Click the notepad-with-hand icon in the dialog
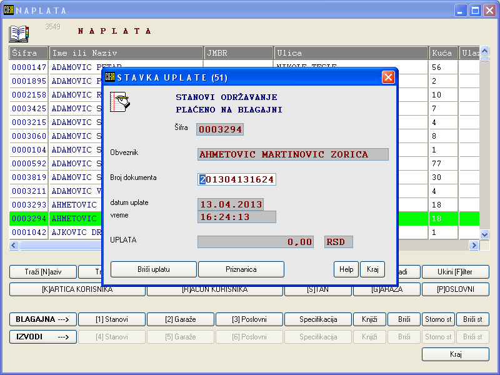This screenshot has height=375, width=500. tap(119, 102)
